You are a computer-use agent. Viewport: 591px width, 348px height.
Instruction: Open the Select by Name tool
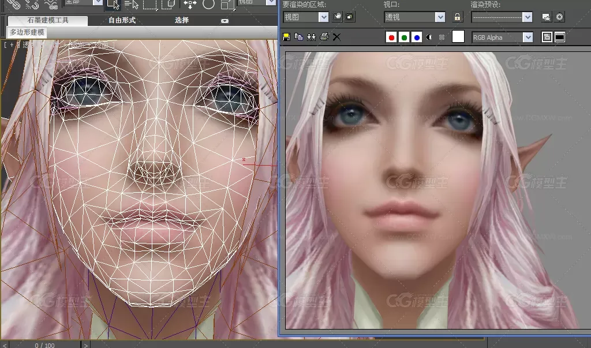[x=132, y=4]
